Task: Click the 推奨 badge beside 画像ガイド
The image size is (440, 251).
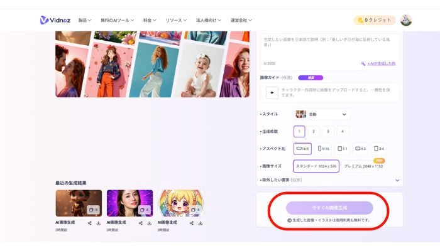Action: pyautogui.click(x=311, y=78)
